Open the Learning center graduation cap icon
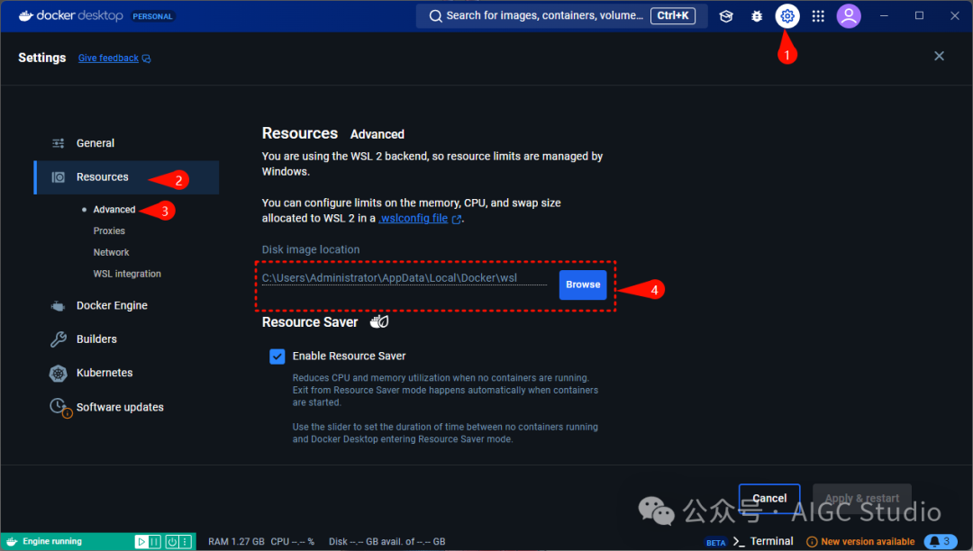The image size is (973, 551). pyautogui.click(x=726, y=16)
